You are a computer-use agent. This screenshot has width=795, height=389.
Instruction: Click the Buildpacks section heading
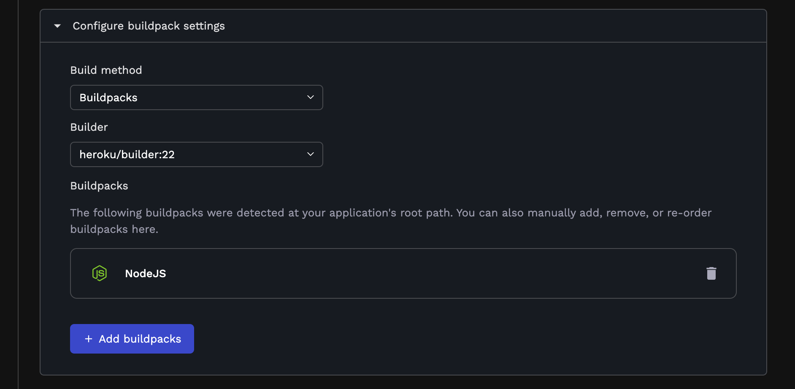[x=99, y=186]
